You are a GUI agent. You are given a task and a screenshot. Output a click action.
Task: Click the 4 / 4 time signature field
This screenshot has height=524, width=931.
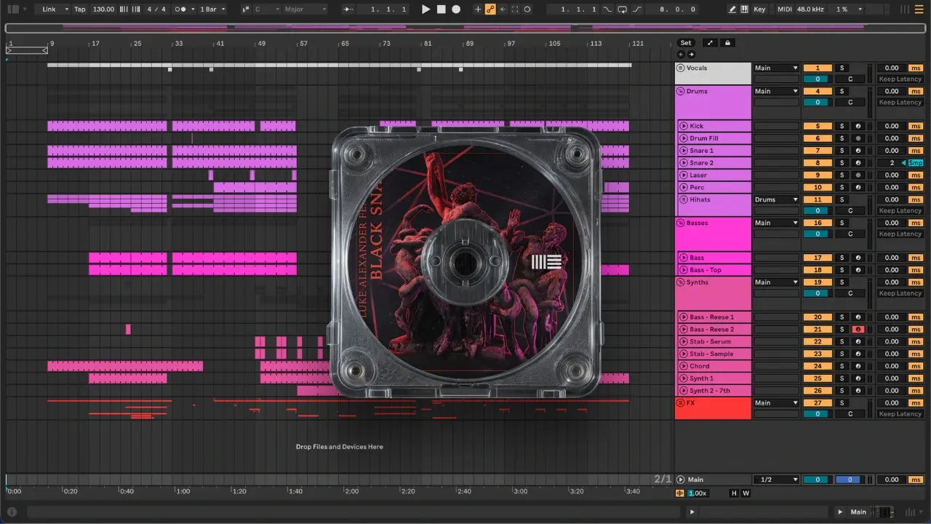pos(156,9)
